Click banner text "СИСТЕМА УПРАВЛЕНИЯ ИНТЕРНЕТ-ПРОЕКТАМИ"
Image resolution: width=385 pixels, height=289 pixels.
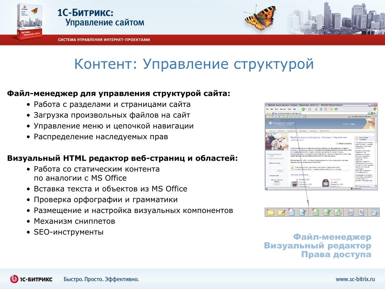[104, 40]
